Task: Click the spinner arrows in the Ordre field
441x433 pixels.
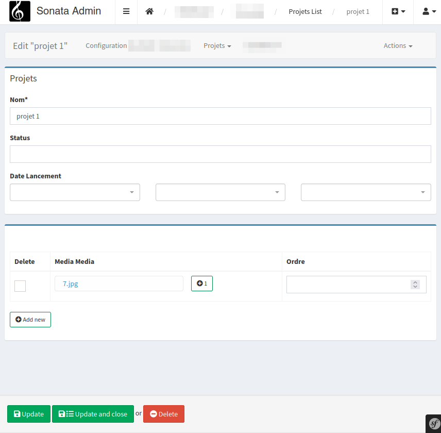Action: [x=415, y=285]
